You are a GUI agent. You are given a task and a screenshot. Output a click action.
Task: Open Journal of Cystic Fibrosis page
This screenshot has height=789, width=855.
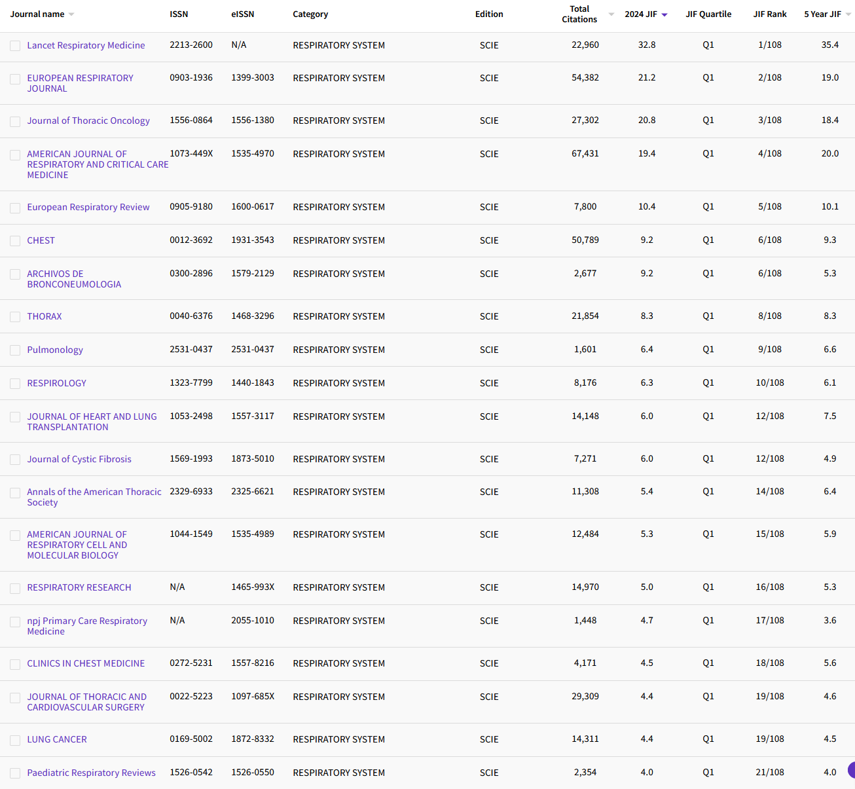click(79, 459)
